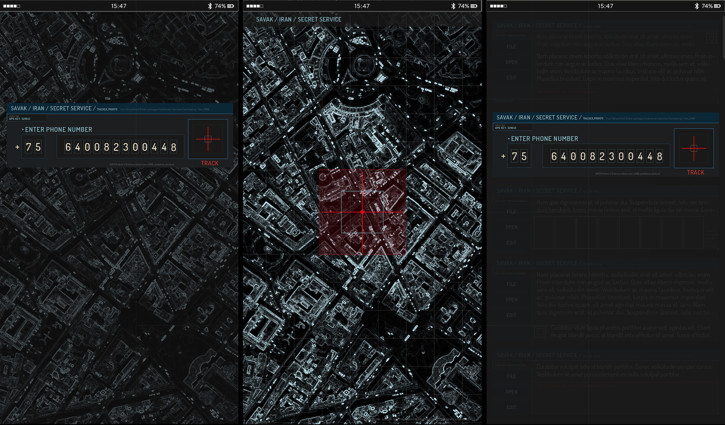
Task: Tap the signal strength dots on middle screen
Action: click(255, 6)
